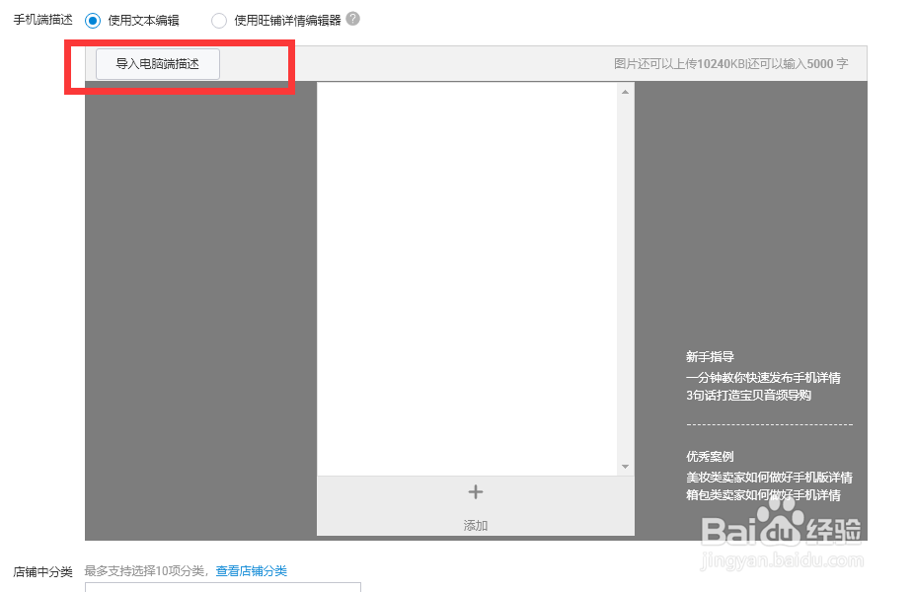Click inside the white description editing area
This screenshot has height=592, width=913.
click(464, 276)
